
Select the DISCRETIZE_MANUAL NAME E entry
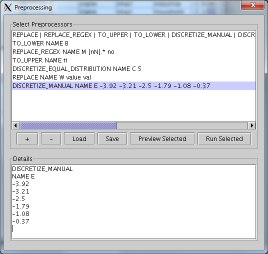[x=133, y=86]
